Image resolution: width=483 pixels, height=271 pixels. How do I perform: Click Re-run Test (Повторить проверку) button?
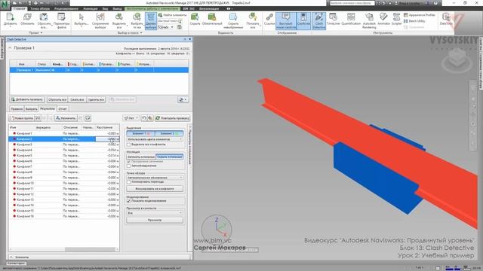pyautogui.click(x=173, y=118)
